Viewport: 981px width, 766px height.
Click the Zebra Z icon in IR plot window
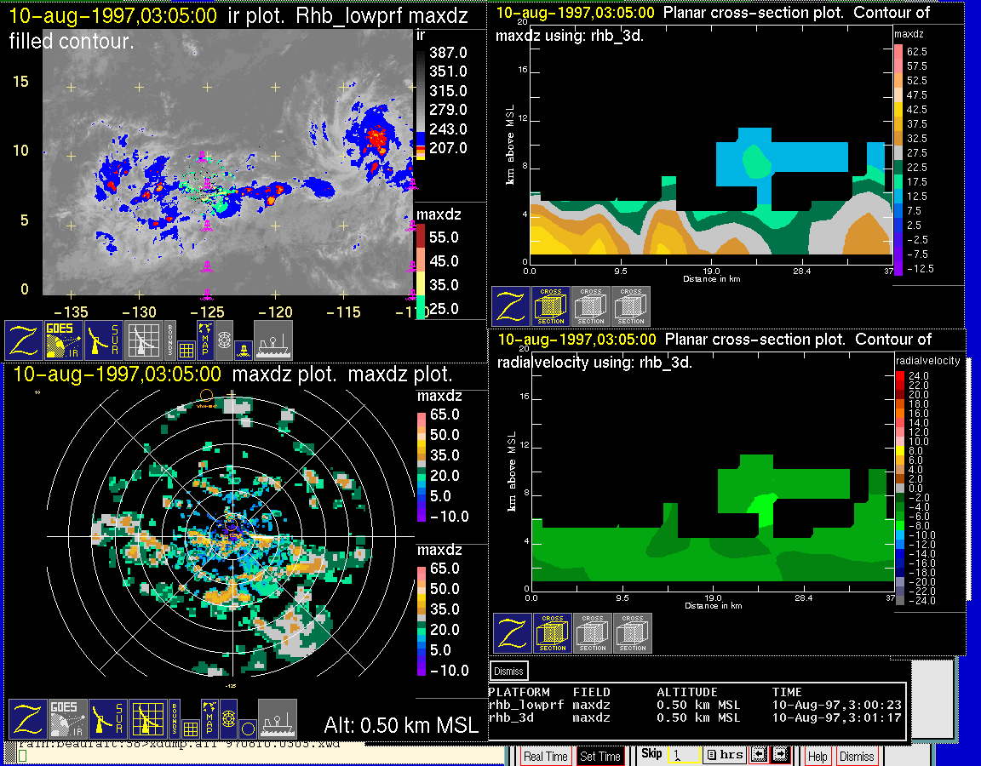[24, 340]
